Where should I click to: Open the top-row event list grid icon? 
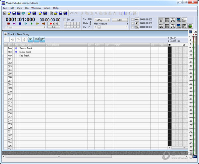pyautogui.click(x=167, y=20)
